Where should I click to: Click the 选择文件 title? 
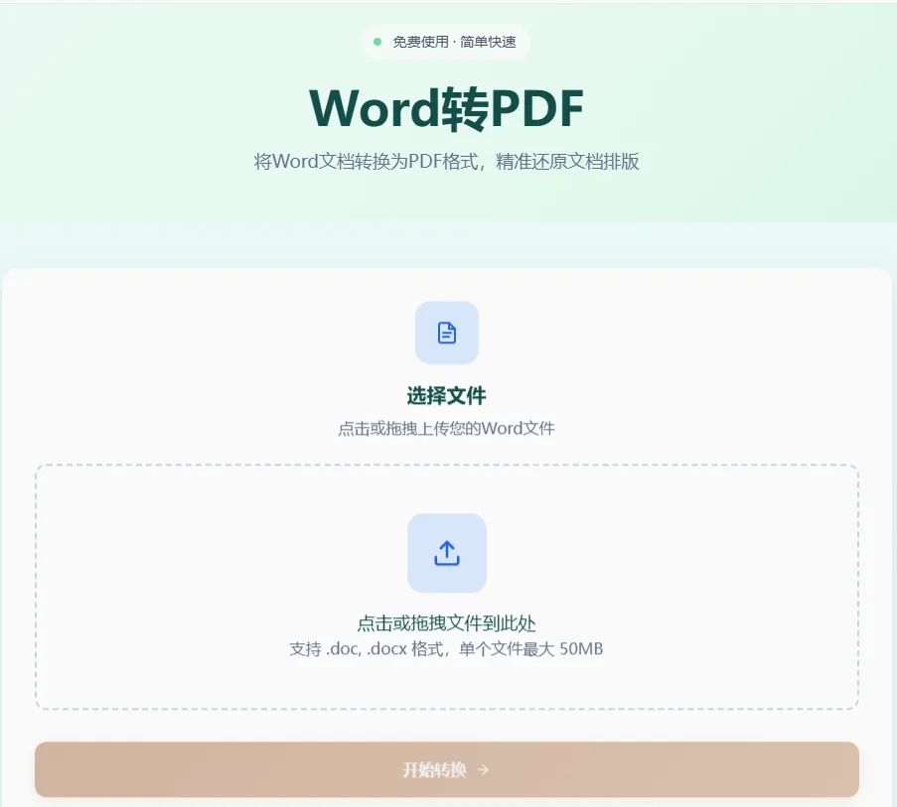click(x=447, y=395)
